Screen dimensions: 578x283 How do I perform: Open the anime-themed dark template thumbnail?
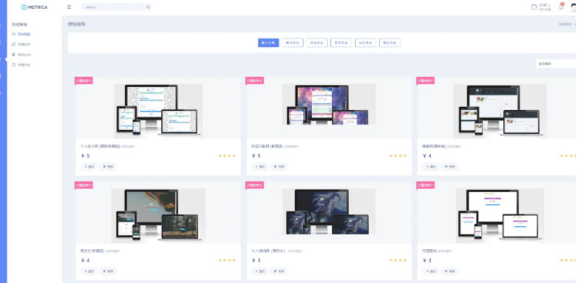pos(329,211)
